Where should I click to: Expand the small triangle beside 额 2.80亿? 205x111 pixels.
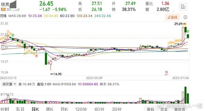point(173,11)
